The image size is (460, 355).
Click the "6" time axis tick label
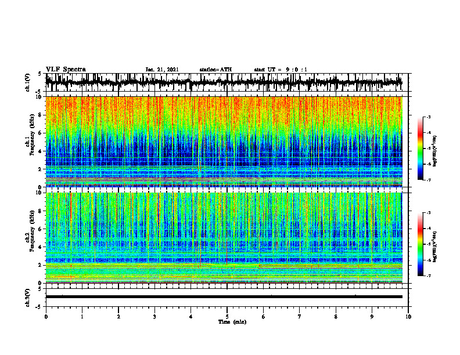click(x=264, y=317)
